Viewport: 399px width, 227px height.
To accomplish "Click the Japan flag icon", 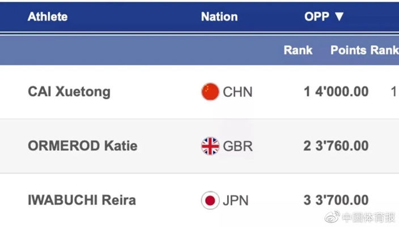I will coord(210,200).
